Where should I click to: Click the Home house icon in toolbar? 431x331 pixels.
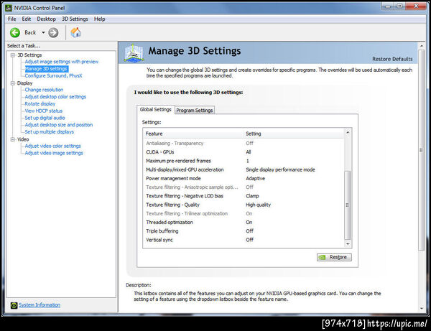(x=75, y=32)
